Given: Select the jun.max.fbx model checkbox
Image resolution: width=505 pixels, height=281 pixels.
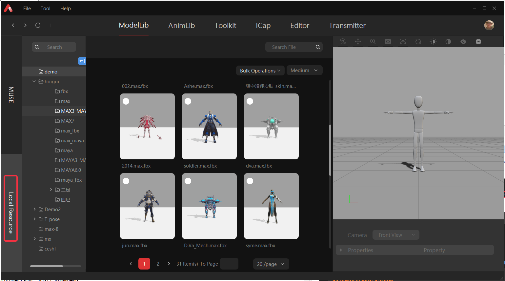Looking at the screenshot, I should (126, 181).
